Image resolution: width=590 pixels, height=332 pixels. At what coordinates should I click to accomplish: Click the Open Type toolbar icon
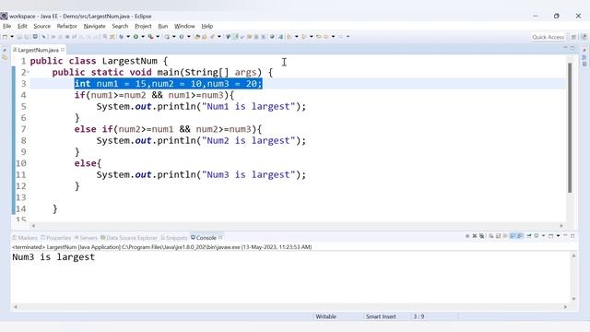[x=197, y=37]
